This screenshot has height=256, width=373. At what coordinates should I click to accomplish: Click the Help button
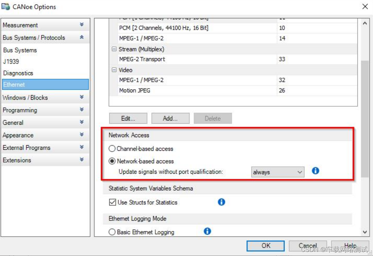tap(350, 246)
